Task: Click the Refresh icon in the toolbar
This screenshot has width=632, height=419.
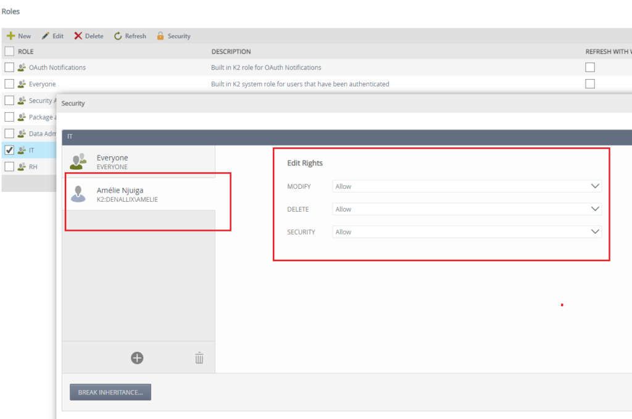Action: click(x=116, y=36)
